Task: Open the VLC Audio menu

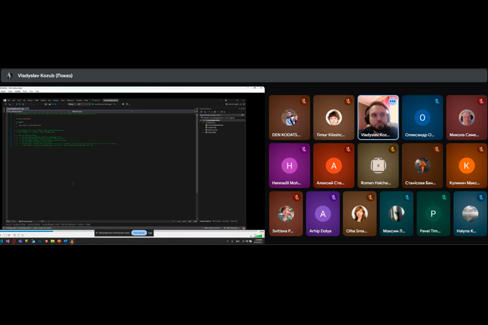Action: (x=3, y=91)
